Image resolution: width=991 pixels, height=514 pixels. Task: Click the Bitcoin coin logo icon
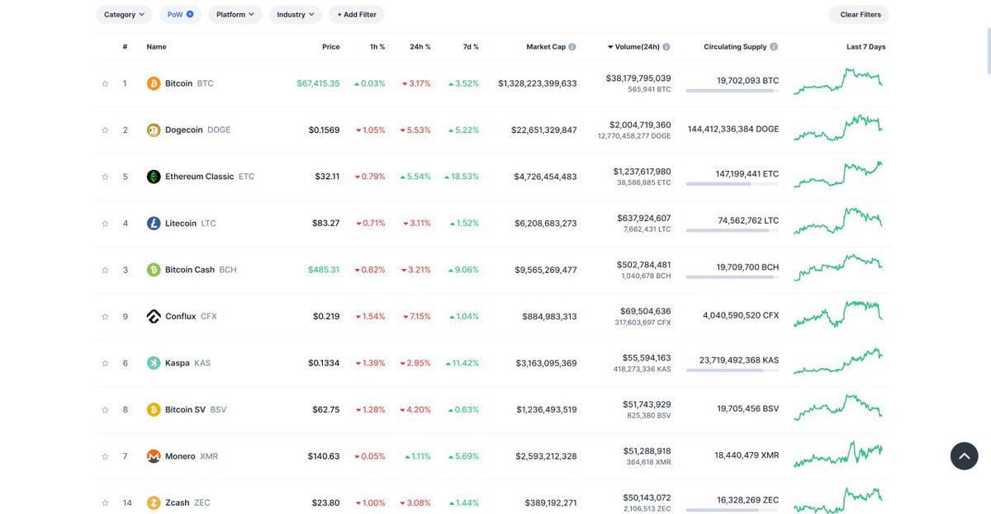(154, 83)
